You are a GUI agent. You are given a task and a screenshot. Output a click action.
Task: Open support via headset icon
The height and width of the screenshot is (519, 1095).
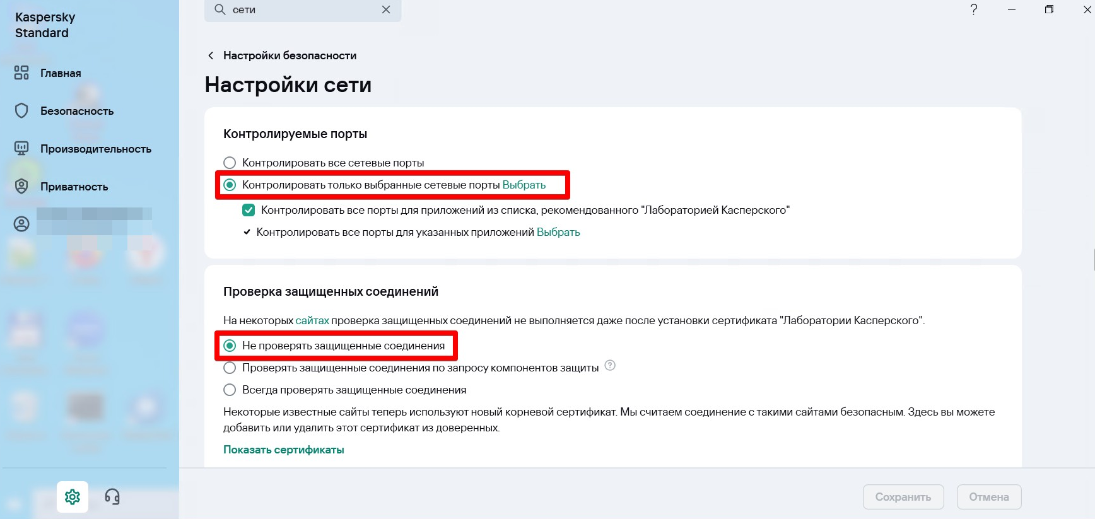coord(112,497)
